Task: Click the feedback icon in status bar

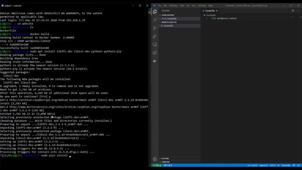Action: coord(294,165)
